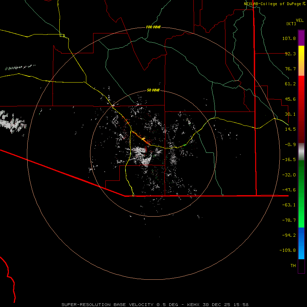Screen dimensions: 307x307
Task: Select the -16.5 velocity scale value
Action: point(289,160)
